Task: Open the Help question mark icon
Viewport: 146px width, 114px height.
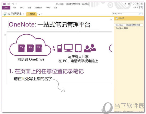Action: tap(125, 4)
